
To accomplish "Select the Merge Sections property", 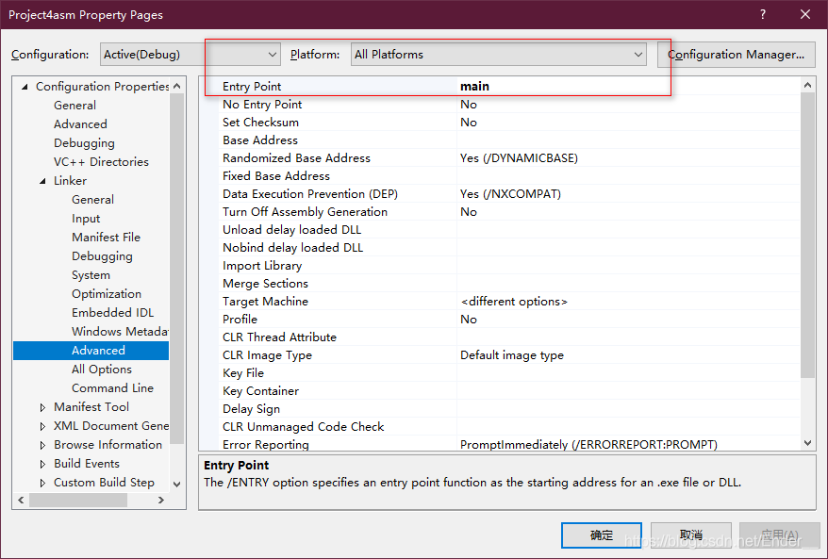I will point(265,284).
